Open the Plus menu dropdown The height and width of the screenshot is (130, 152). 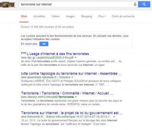tap(102, 16)
